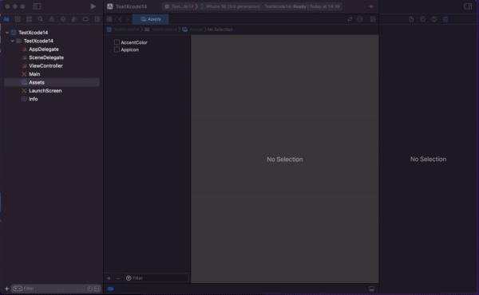Open the Debug navigator
This screenshot has height=295, width=479.
[74, 19]
